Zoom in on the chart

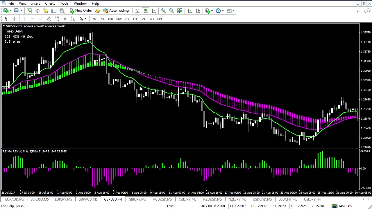click(x=163, y=11)
